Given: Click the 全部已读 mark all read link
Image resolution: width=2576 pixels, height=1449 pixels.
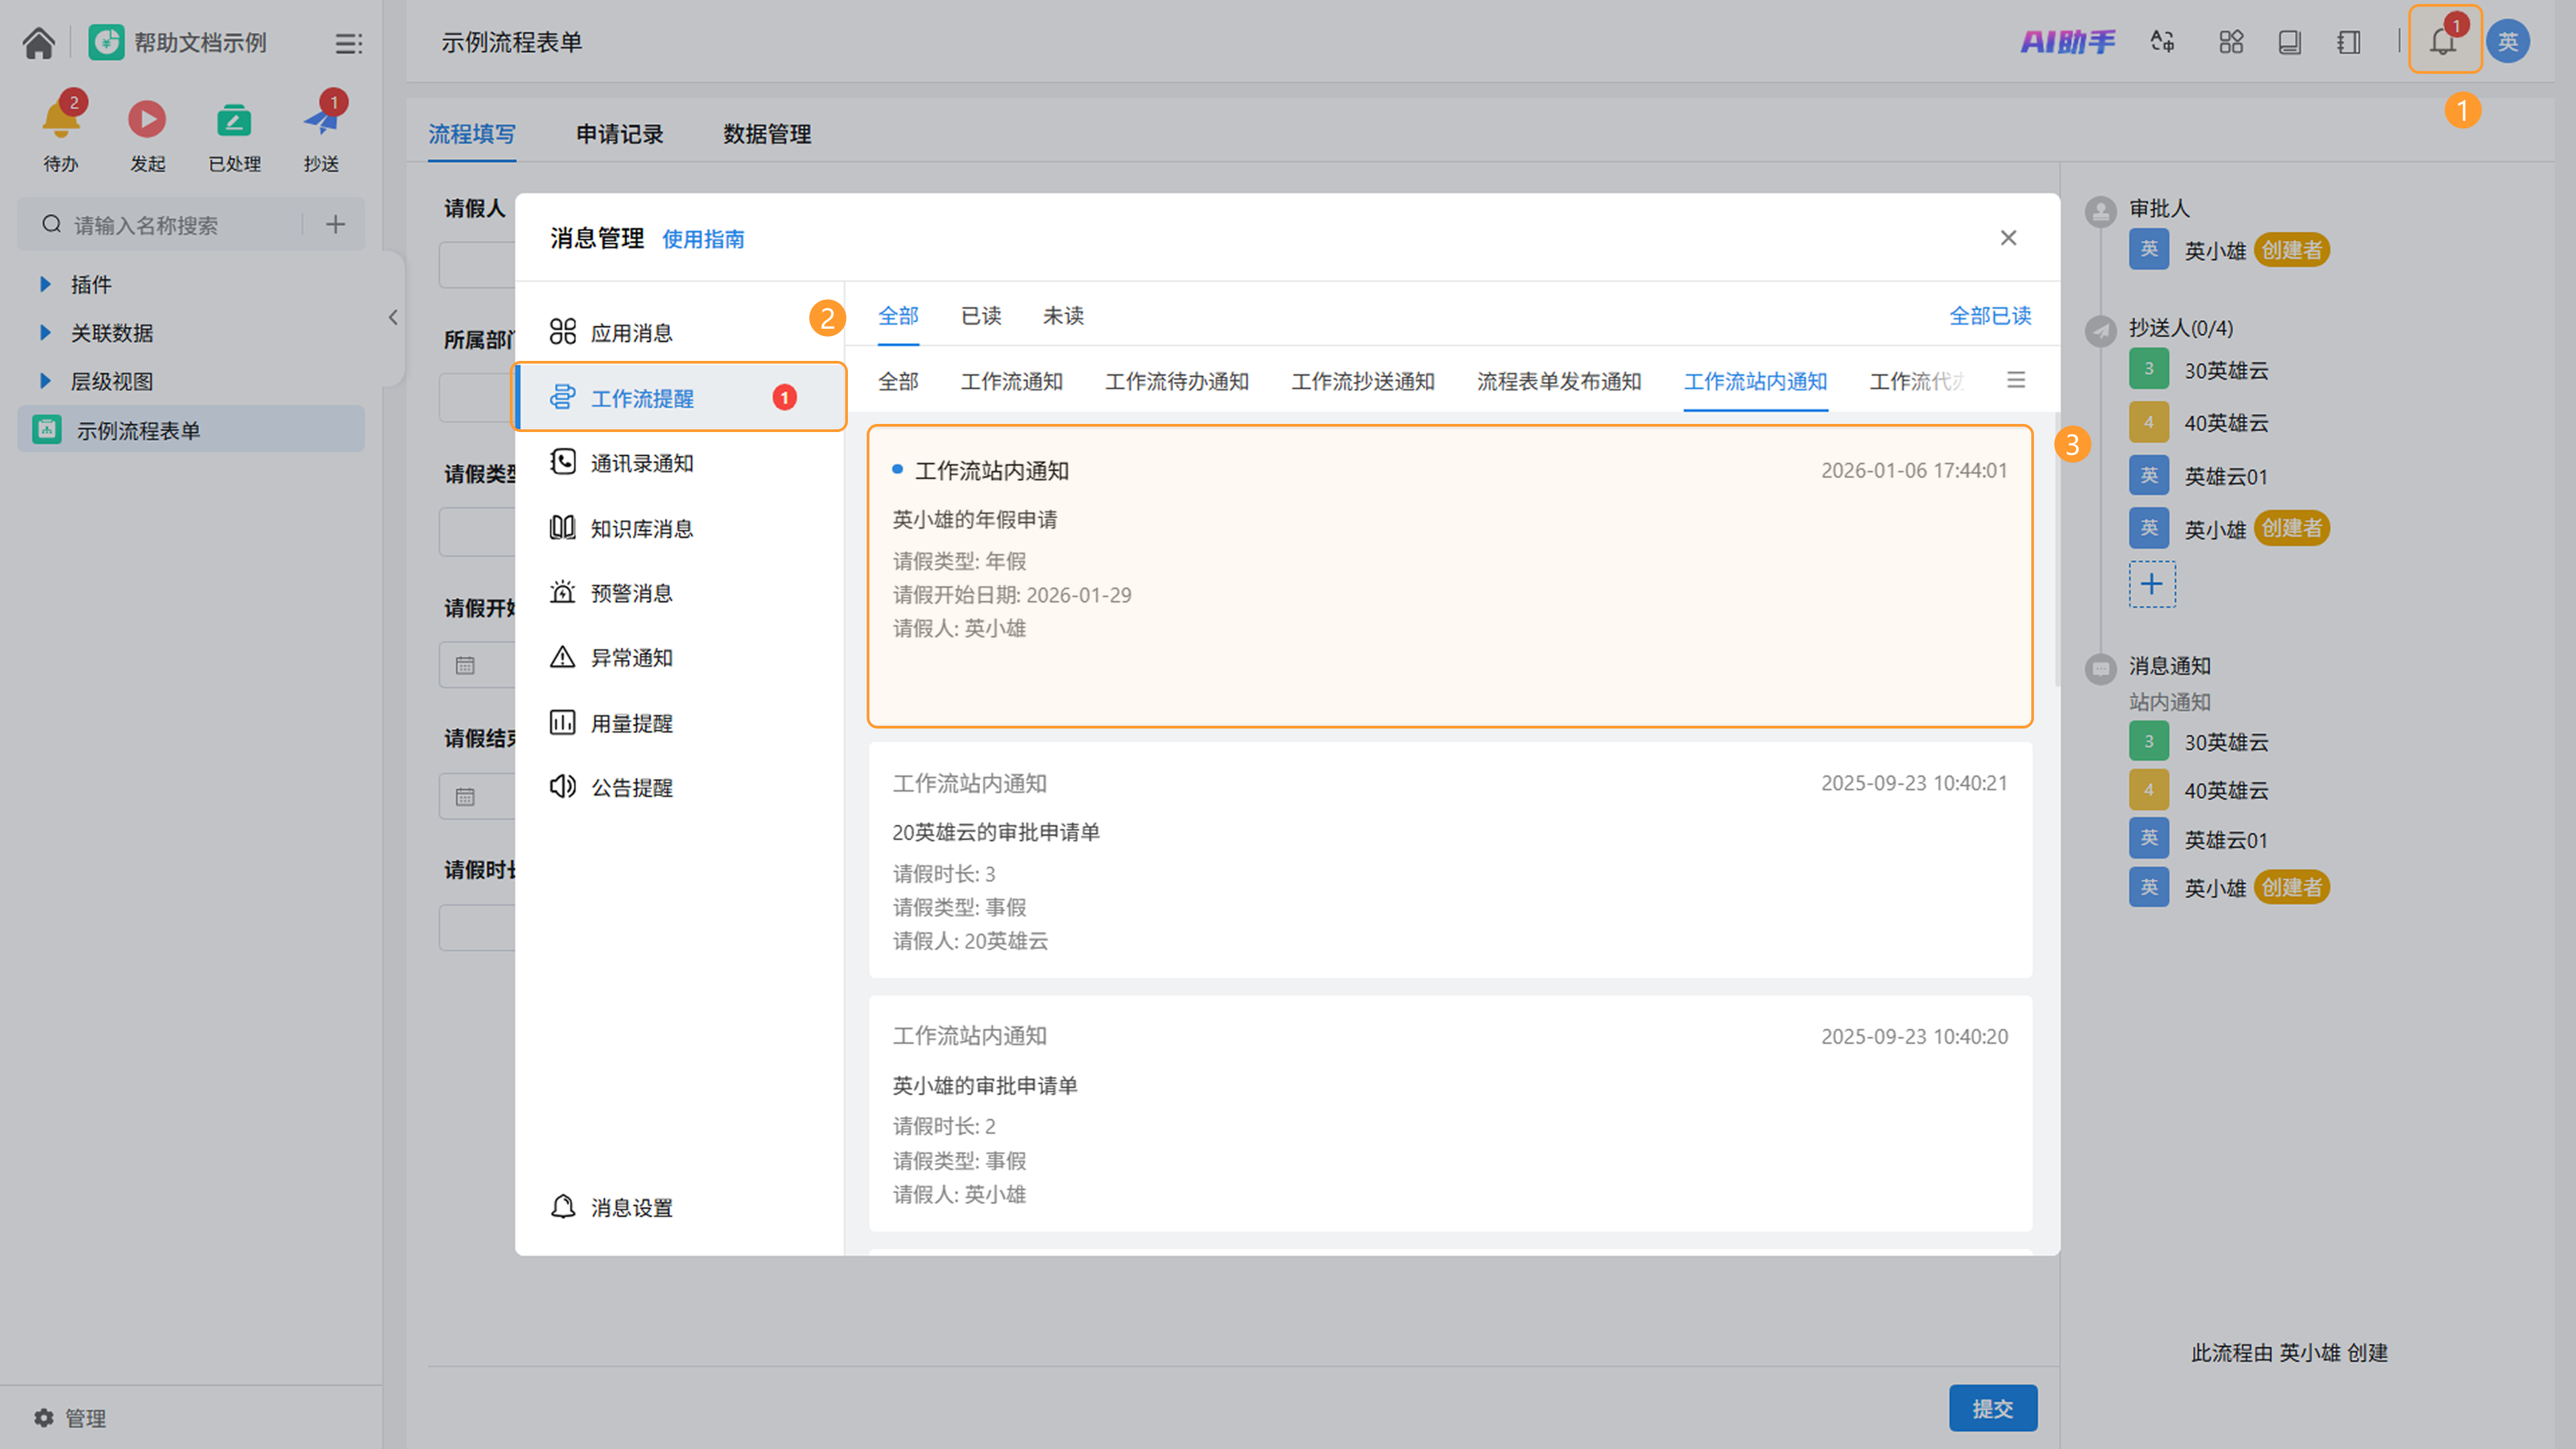Looking at the screenshot, I should coord(1989,316).
